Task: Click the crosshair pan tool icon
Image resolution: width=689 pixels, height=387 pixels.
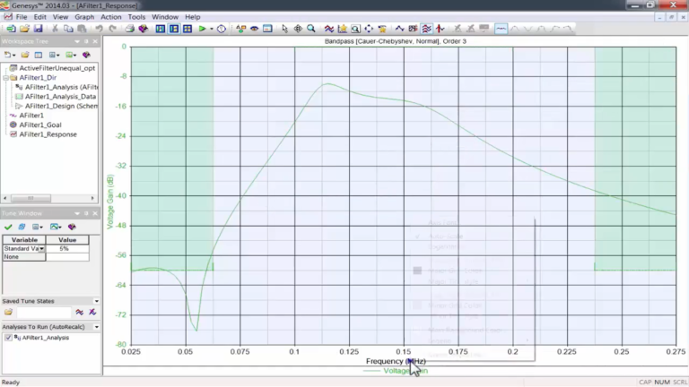Action: (x=298, y=29)
